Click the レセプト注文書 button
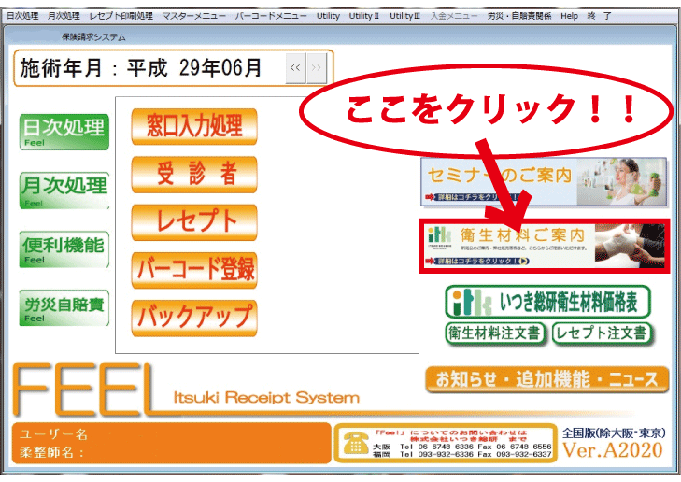This screenshot has width=681, height=482. [602, 333]
